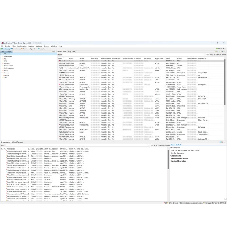227x245 pixels.
Task: Clear the alarm search filter
Action: [151, 145]
